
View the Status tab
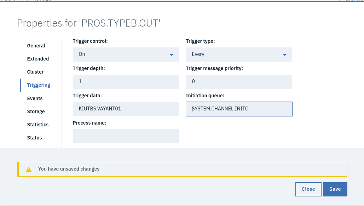point(34,138)
